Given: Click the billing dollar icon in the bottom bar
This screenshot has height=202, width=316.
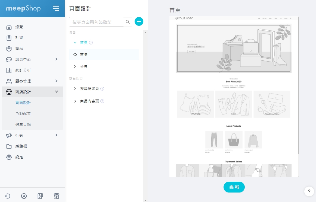Looking at the screenshot, I should (40, 196).
